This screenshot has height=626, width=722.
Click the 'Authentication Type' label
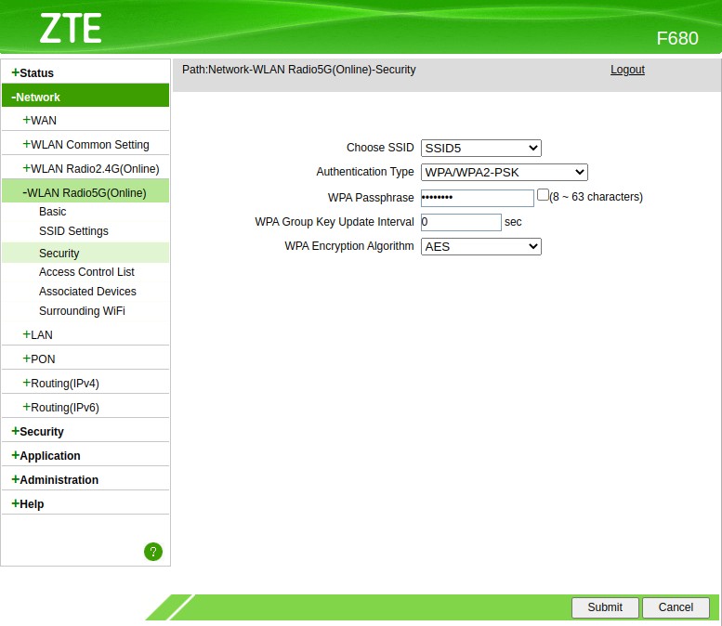coord(364,172)
